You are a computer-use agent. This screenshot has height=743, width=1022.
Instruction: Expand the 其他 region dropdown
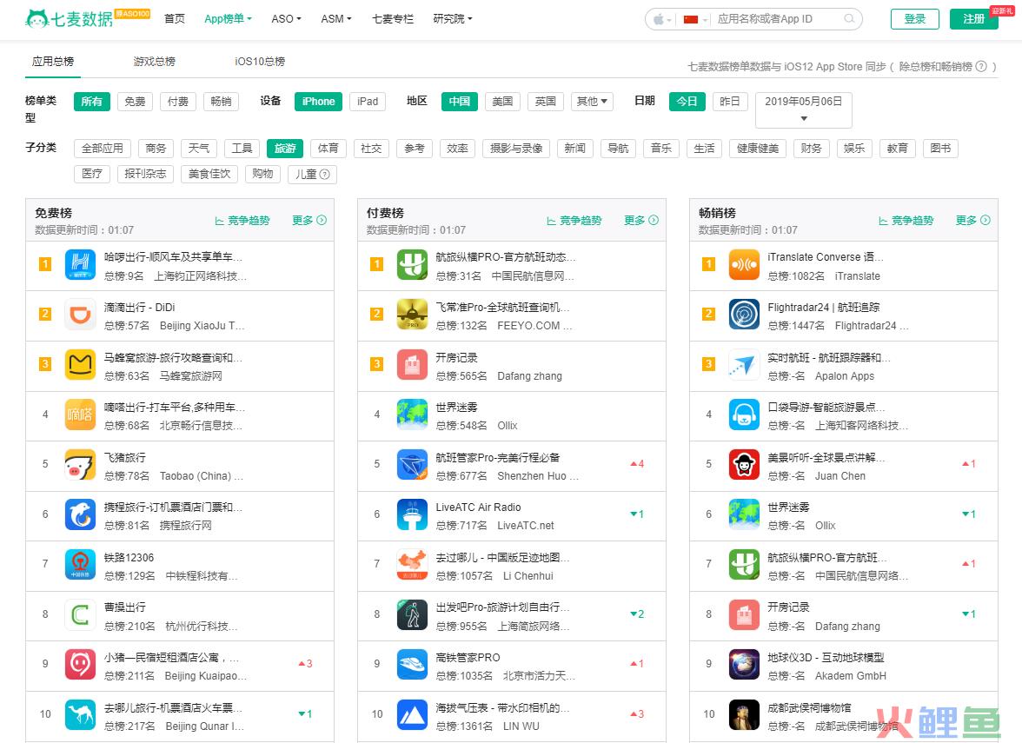(x=592, y=102)
